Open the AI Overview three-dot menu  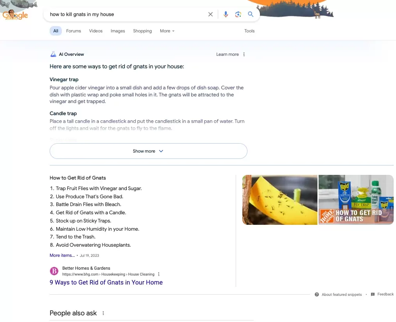(x=244, y=54)
